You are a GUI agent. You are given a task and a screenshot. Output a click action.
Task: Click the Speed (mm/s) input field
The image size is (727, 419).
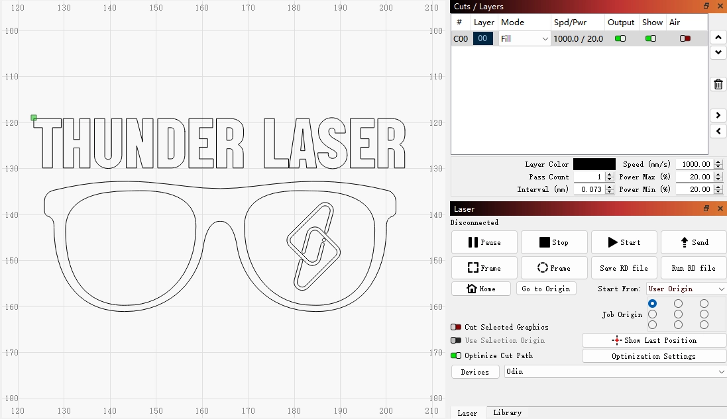click(x=695, y=164)
